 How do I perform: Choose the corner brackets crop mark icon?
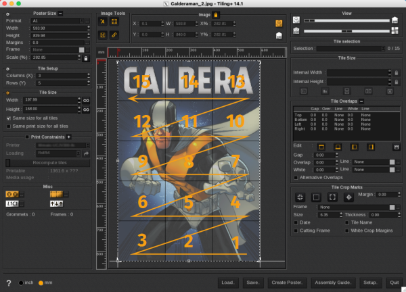[332, 197]
